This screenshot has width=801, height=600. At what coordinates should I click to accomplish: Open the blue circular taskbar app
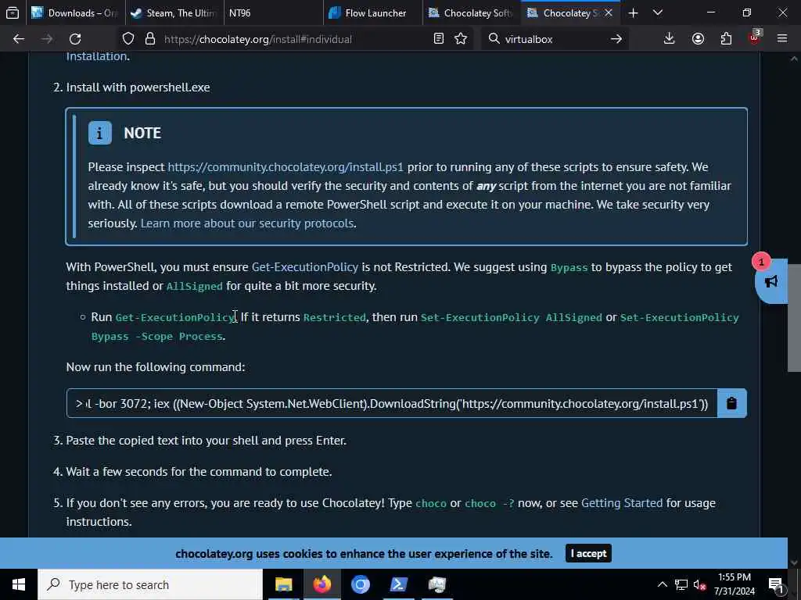pos(360,584)
